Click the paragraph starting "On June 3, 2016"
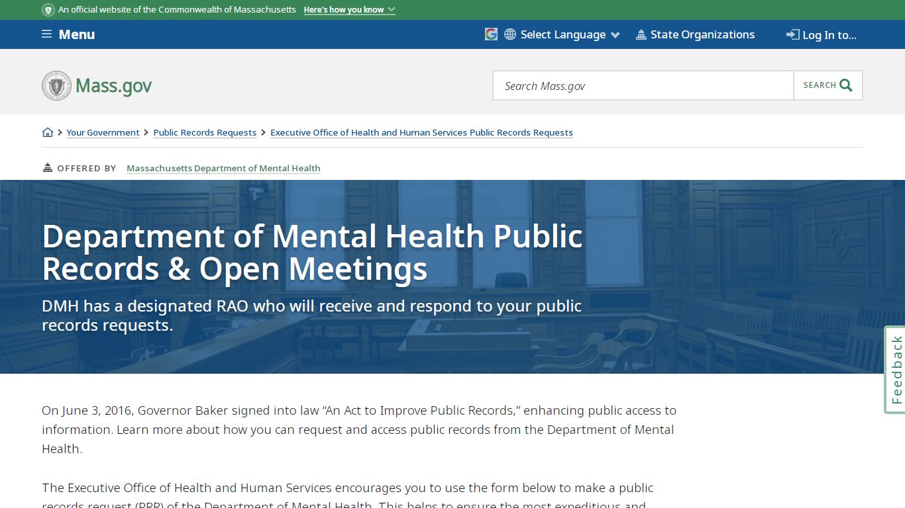Image resolution: width=905 pixels, height=508 pixels. [x=359, y=429]
